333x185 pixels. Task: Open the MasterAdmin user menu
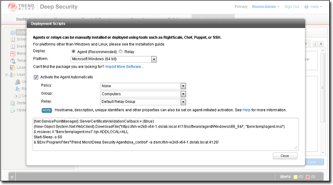(x=265, y=7)
